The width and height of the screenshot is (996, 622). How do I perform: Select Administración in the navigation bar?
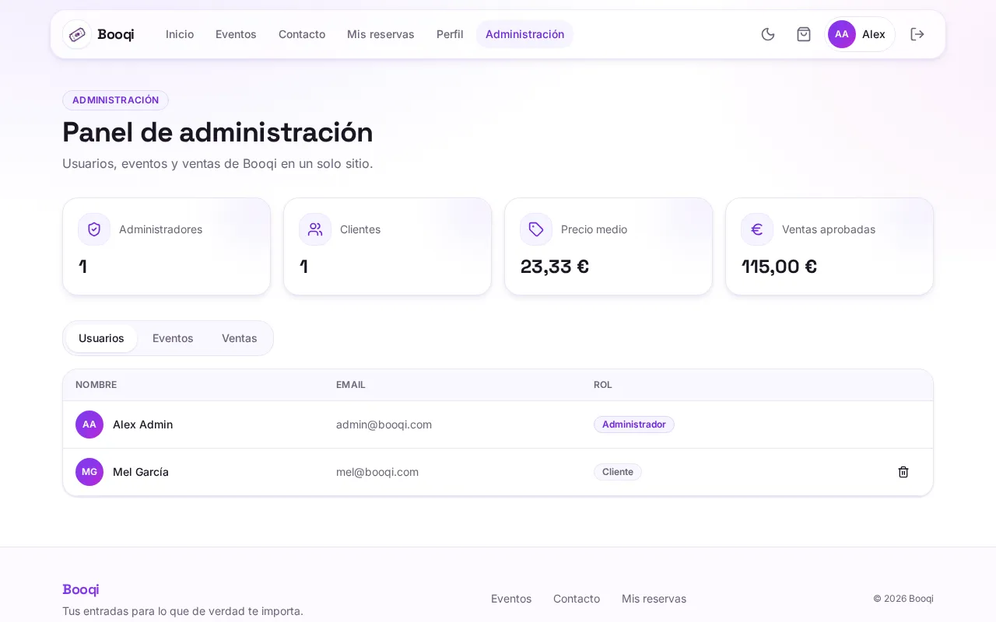[525, 34]
